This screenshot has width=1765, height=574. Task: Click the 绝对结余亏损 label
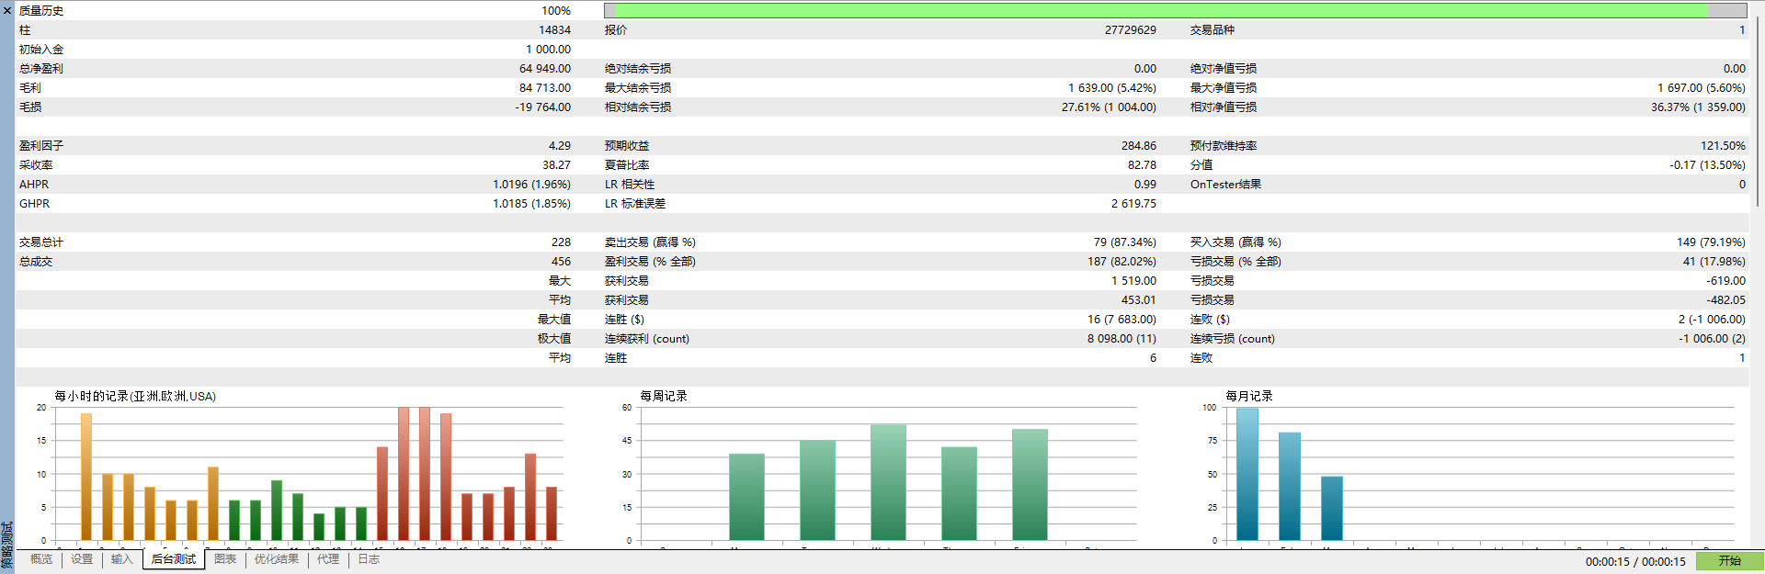(x=638, y=69)
